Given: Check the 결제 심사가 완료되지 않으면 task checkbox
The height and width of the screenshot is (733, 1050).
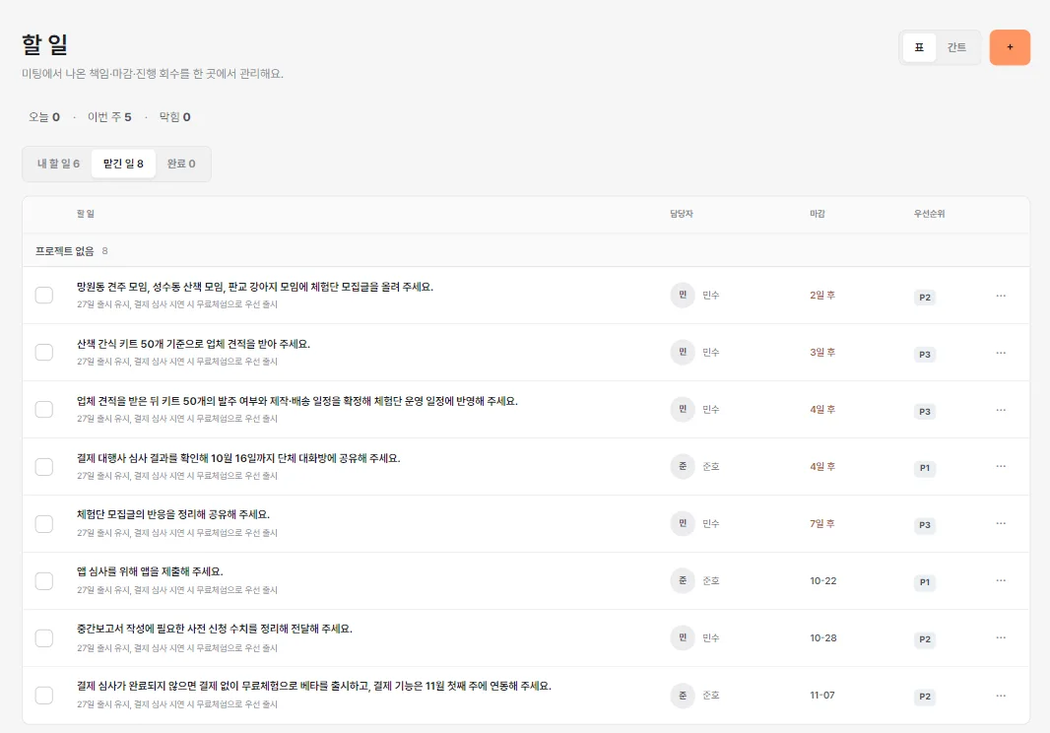Looking at the screenshot, I should coord(44,696).
